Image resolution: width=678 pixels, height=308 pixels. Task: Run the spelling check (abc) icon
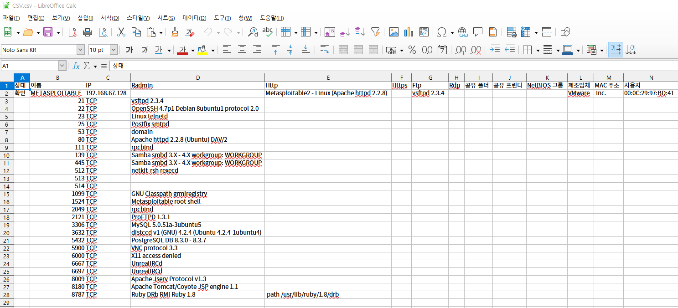point(268,32)
